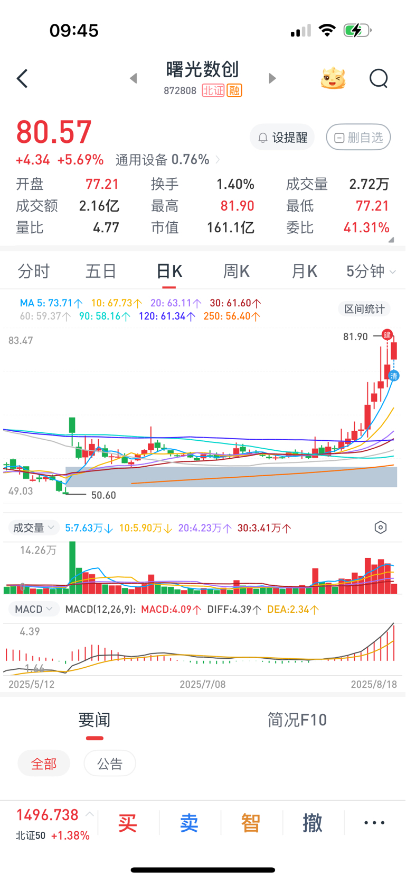Tap stock code 872808
406x881 pixels.
pyautogui.click(x=180, y=90)
